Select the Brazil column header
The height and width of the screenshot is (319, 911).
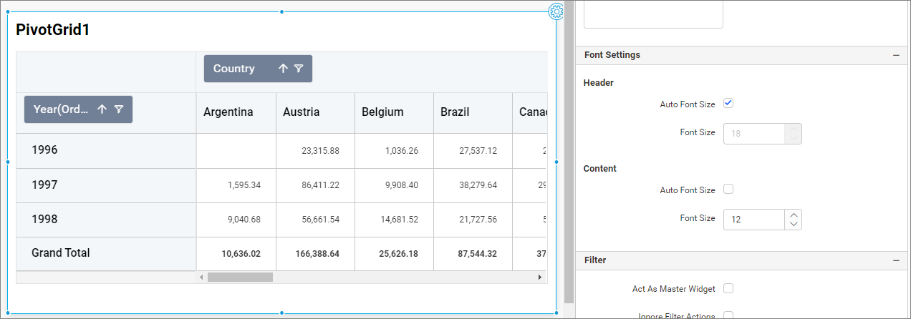(473, 112)
